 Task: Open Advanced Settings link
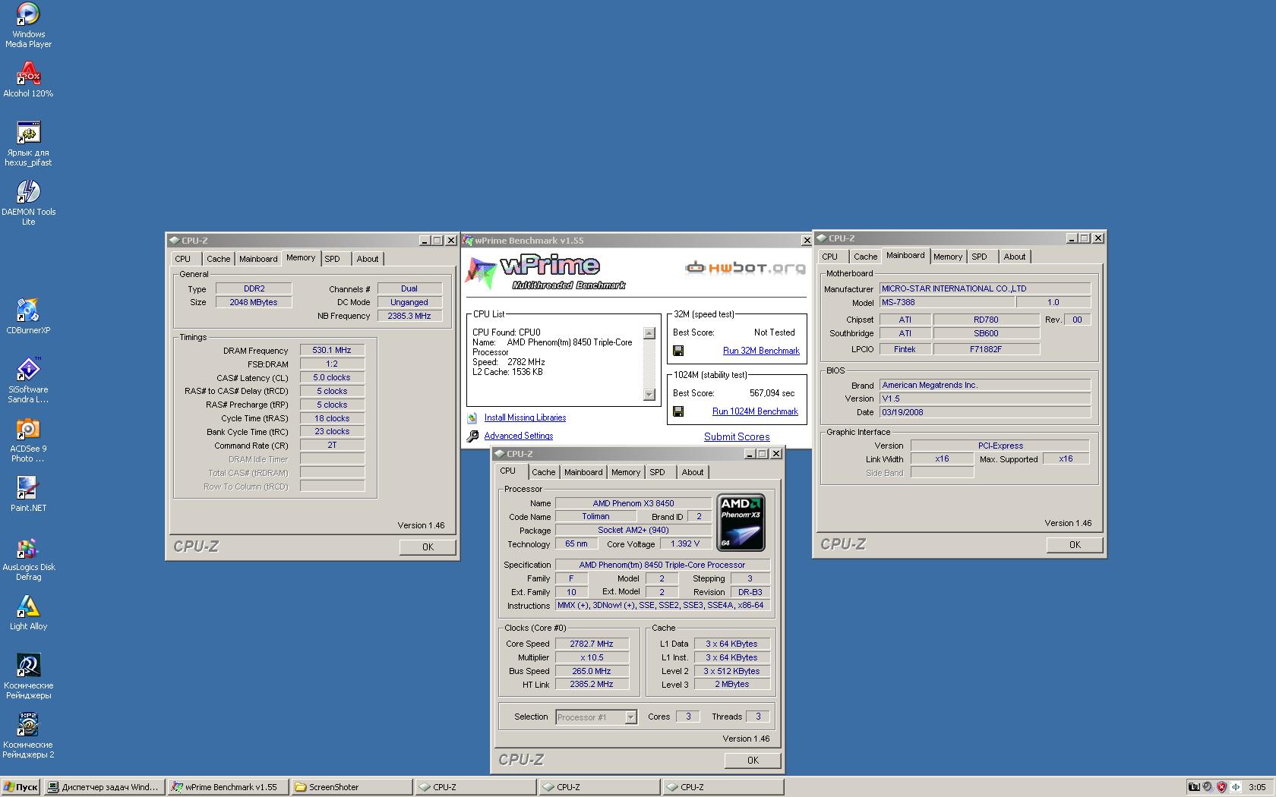coord(519,436)
